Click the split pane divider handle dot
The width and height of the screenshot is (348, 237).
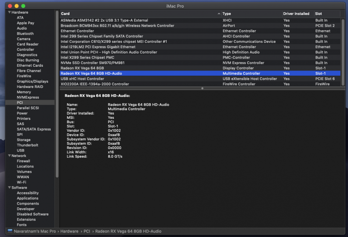click(x=202, y=88)
